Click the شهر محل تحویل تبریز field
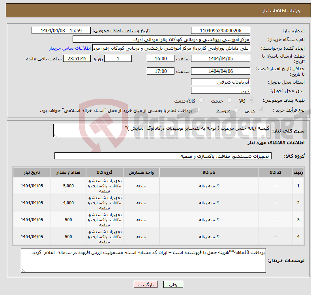 click(220, 91)
